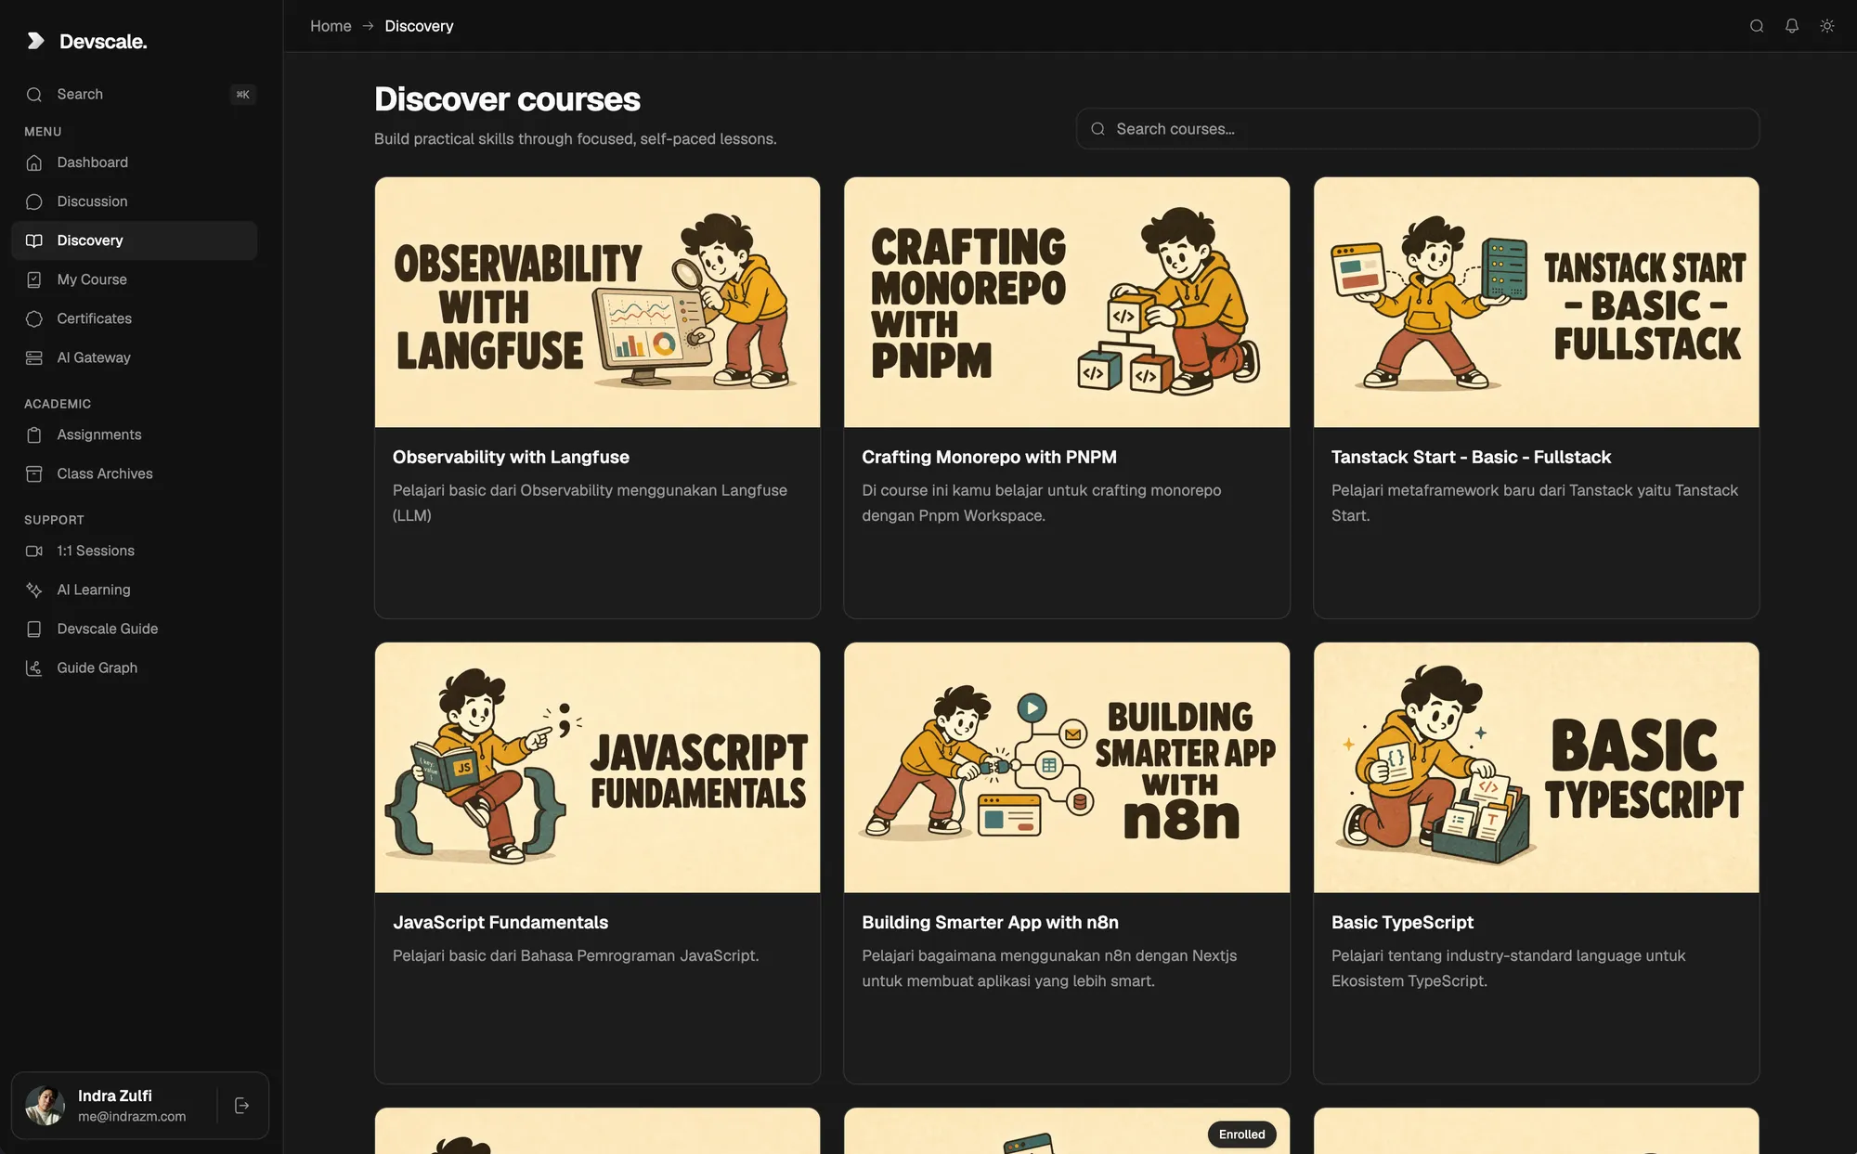
Task: Click the Devscale logo icon
Action: [x=35, y=41]
